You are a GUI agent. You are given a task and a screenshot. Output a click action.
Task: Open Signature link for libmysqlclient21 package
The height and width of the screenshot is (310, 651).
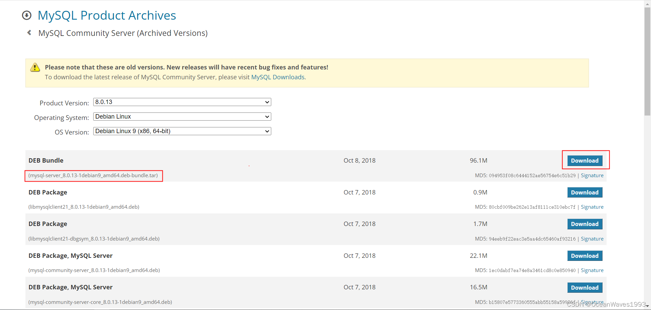(x=592, y=207)
